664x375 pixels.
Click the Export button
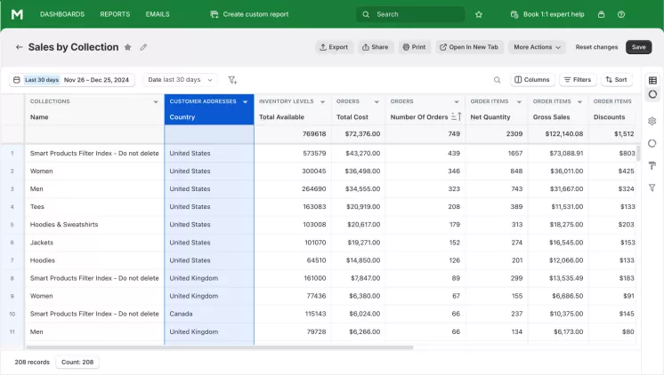point(334,47)
